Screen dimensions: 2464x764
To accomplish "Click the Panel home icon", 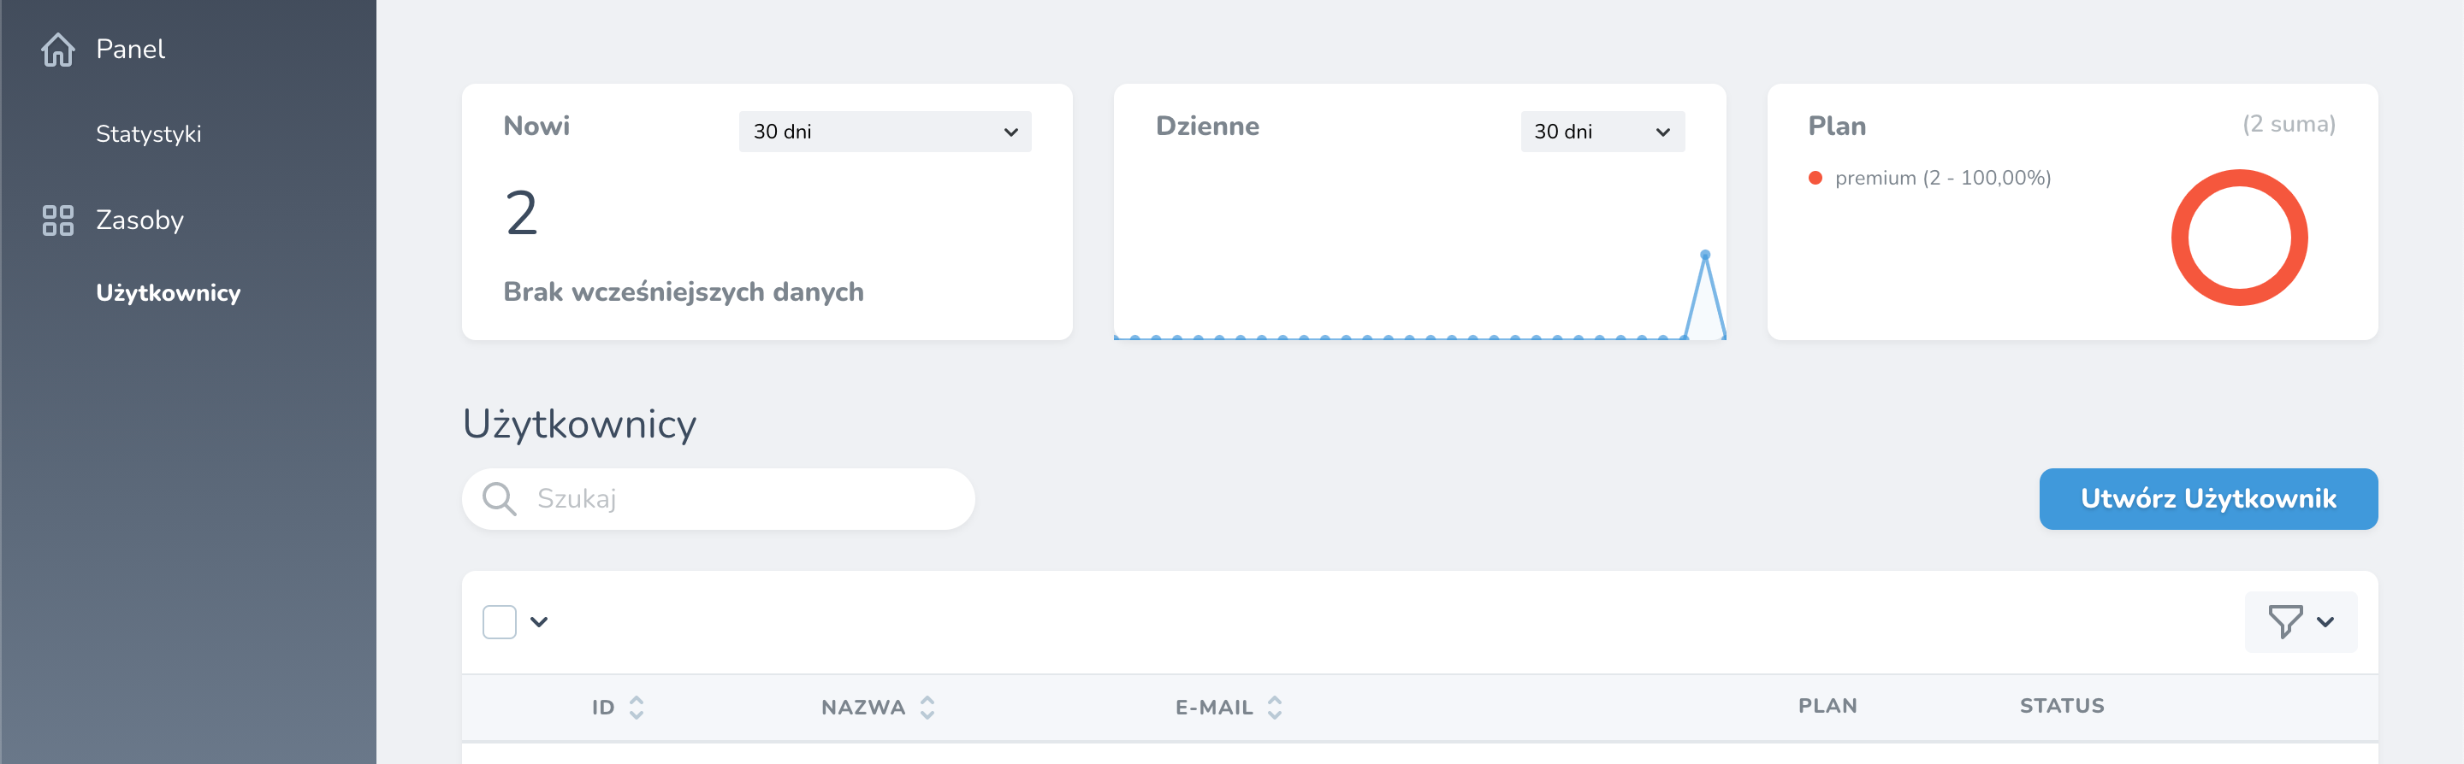I will point(58,50).
